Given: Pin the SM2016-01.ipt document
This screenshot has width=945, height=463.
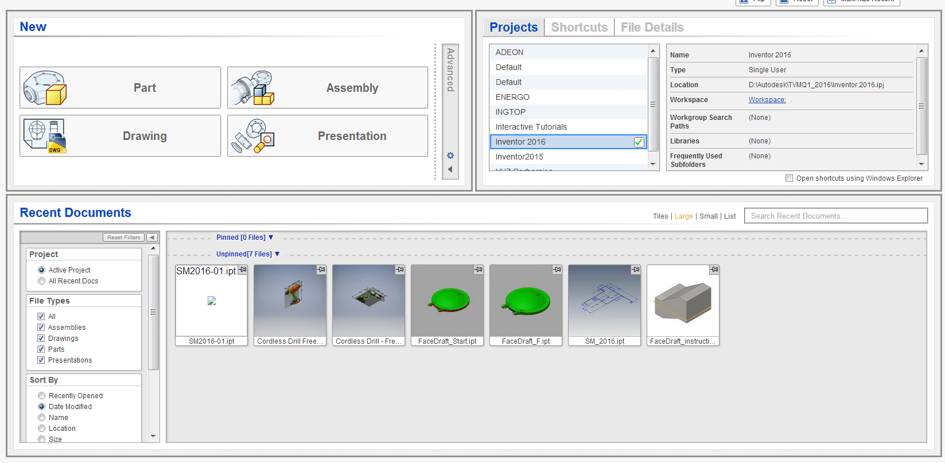Looking at the screenshot, I should [x=243, y=270].
